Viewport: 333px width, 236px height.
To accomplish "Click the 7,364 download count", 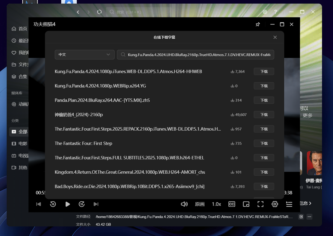I will coord(238,71).
